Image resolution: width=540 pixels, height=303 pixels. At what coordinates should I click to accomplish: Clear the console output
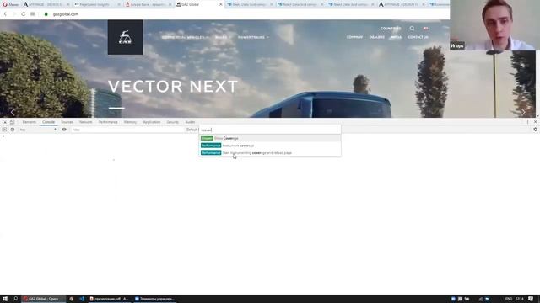click(13, 130)
